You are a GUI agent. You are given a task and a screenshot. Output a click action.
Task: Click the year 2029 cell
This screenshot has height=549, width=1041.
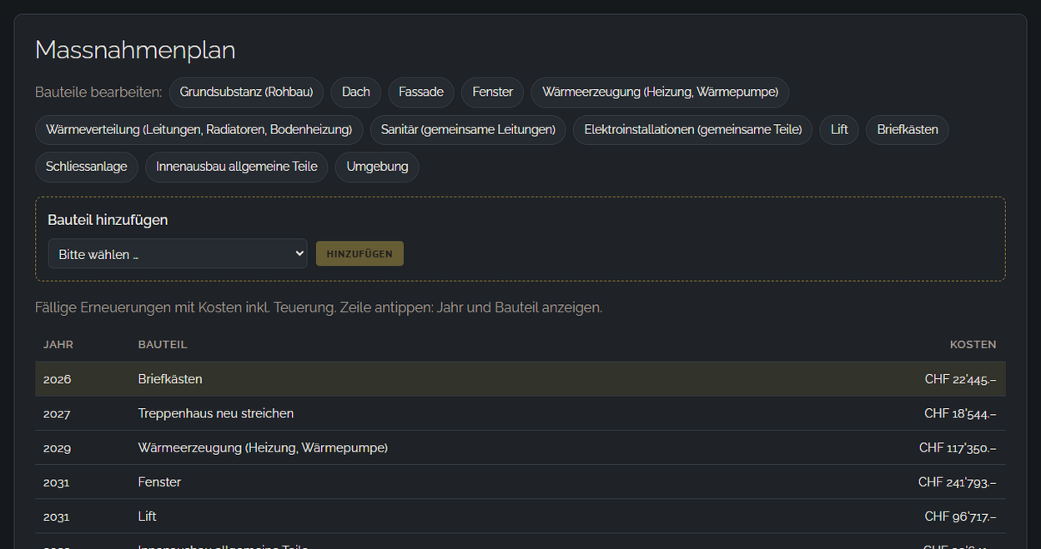[58, 447]
